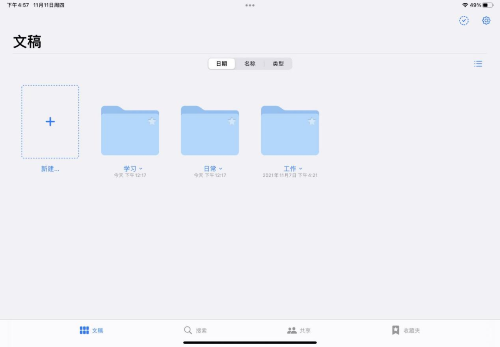Switch to list view layout
The height and width of the screenshot is (347, 500).
tap(478, 63)
